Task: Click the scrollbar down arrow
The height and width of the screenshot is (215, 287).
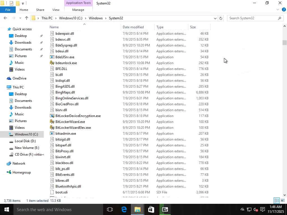Action: pyautogui.click(x=284, y=195)
